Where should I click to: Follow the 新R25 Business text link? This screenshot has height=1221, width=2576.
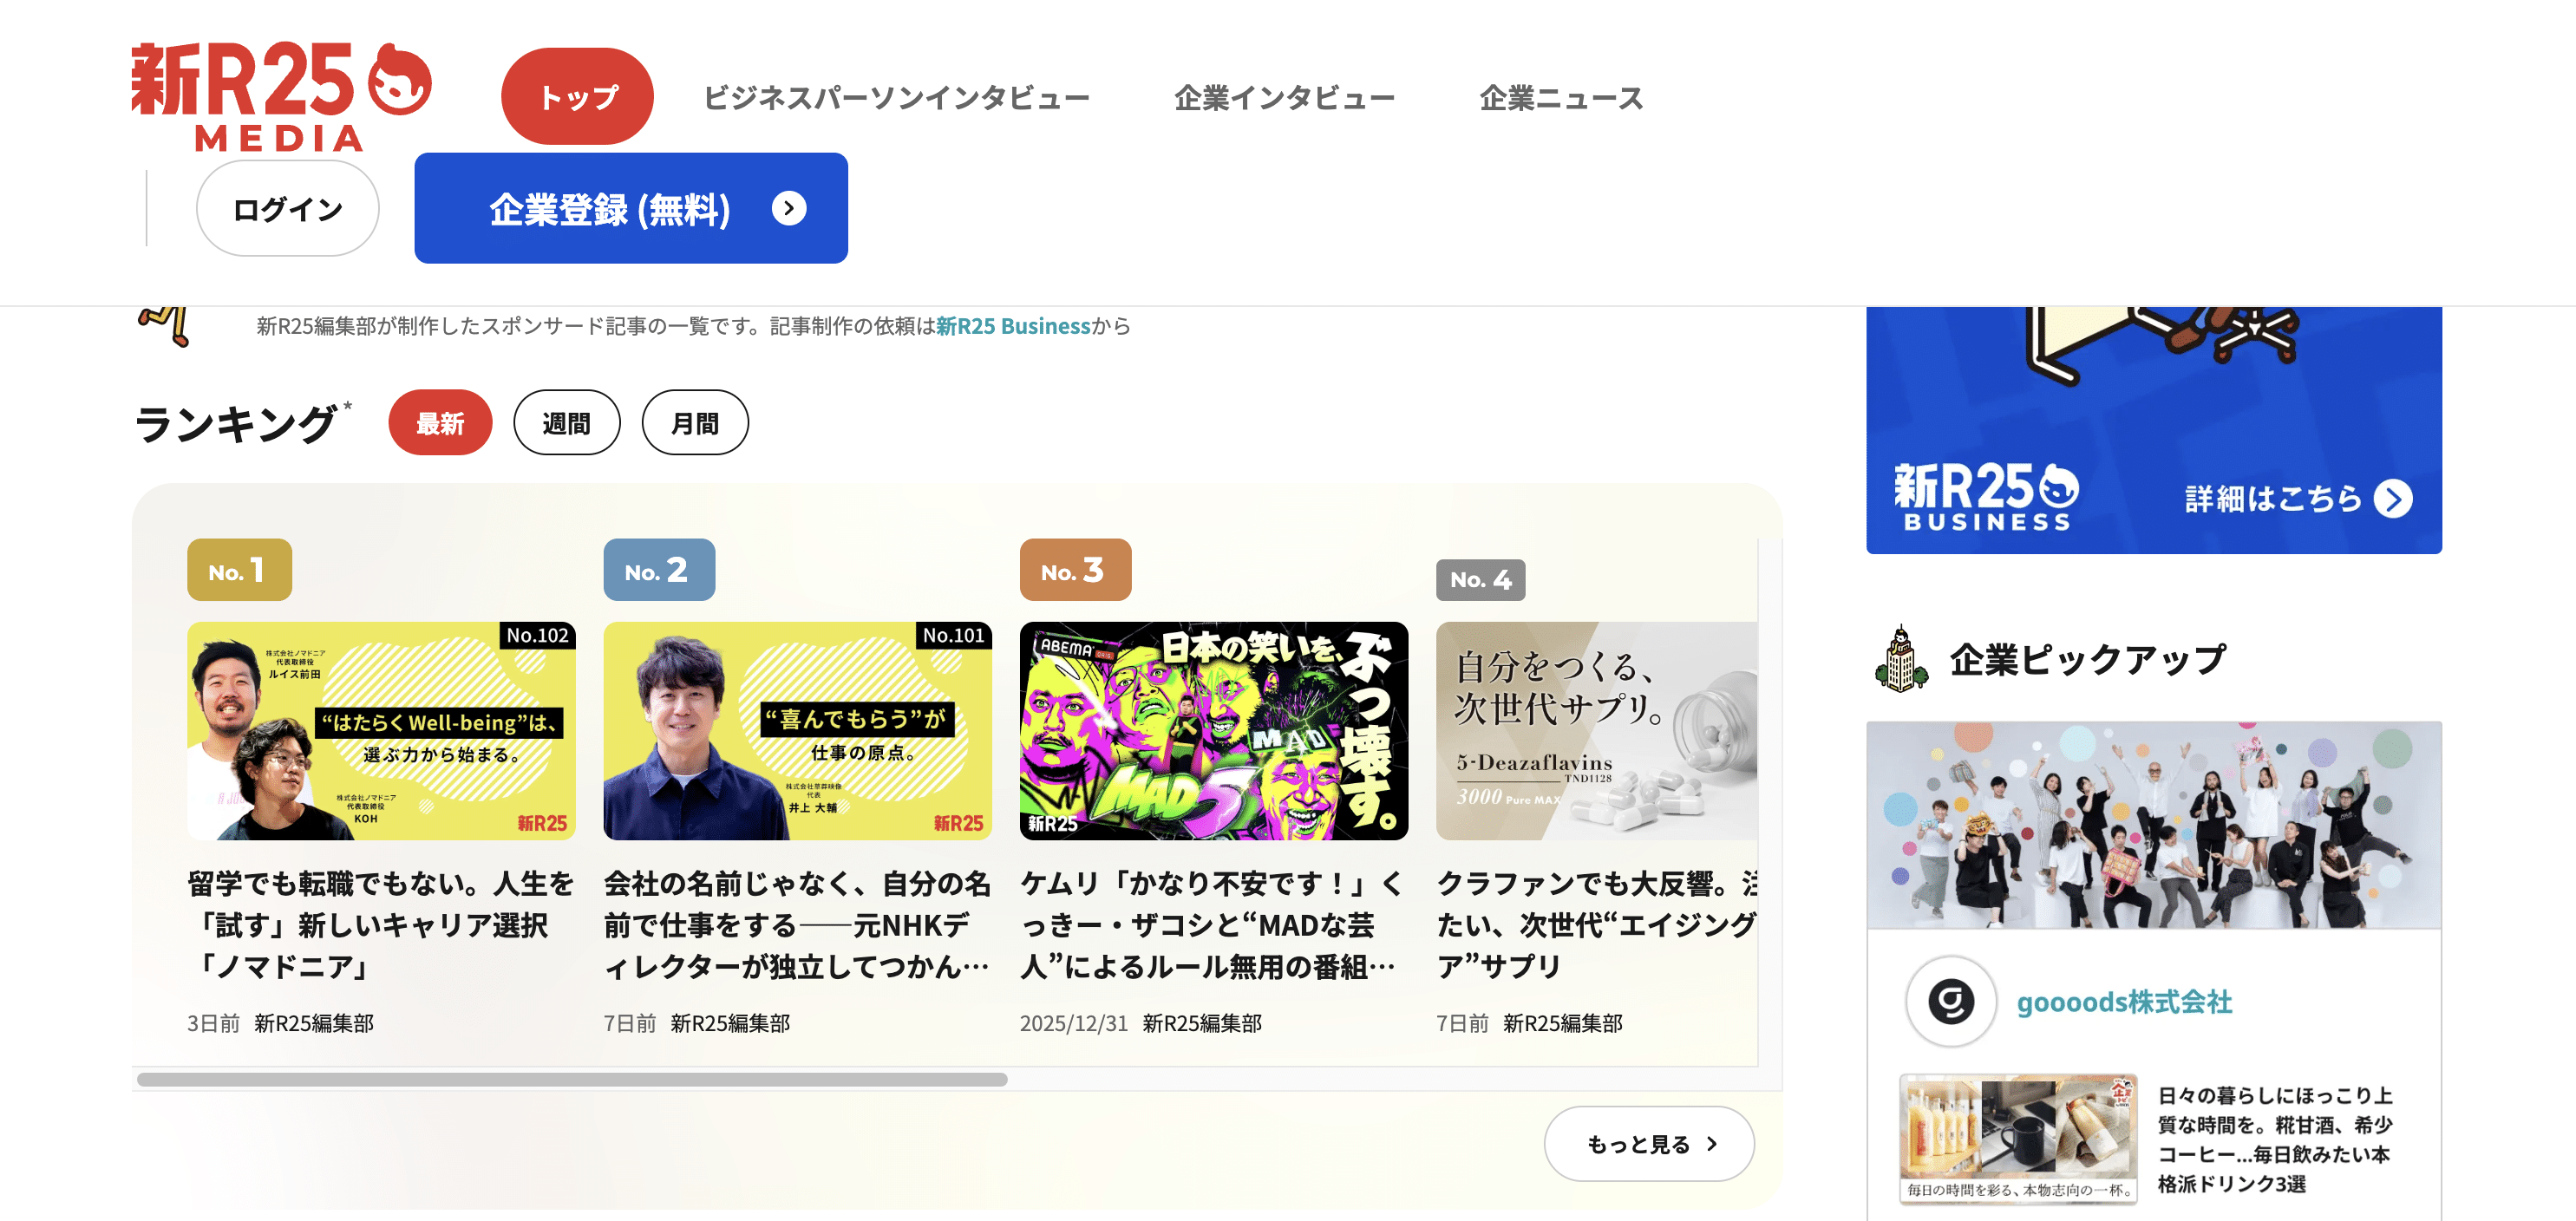[x=1012, y=326]
